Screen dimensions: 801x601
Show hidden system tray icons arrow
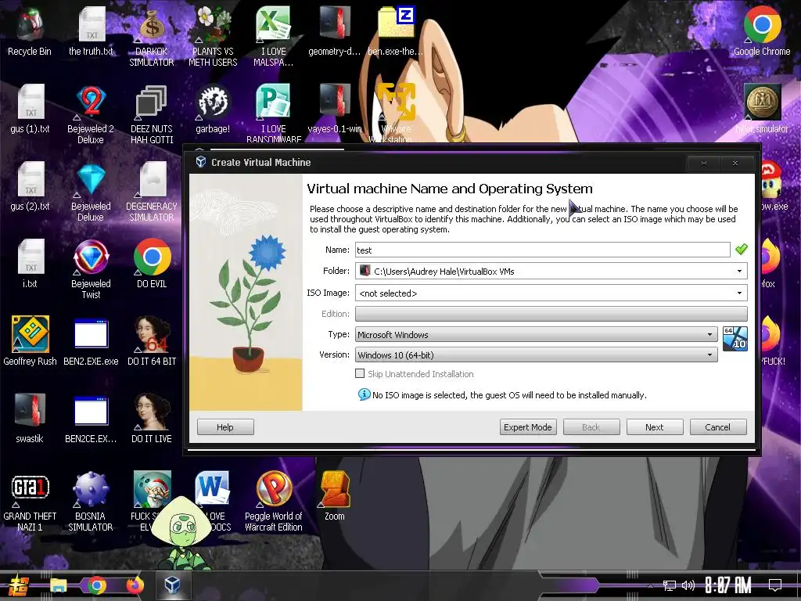pos(650,585)
